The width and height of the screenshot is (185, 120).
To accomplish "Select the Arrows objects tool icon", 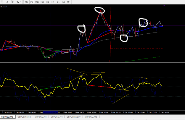I will 18,2.
